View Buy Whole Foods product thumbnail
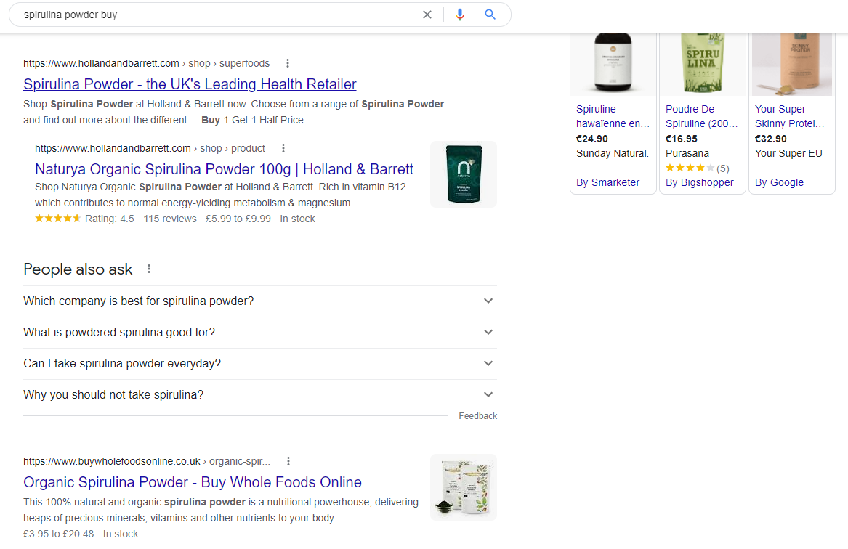848x549 pixels. click(464, 487)
